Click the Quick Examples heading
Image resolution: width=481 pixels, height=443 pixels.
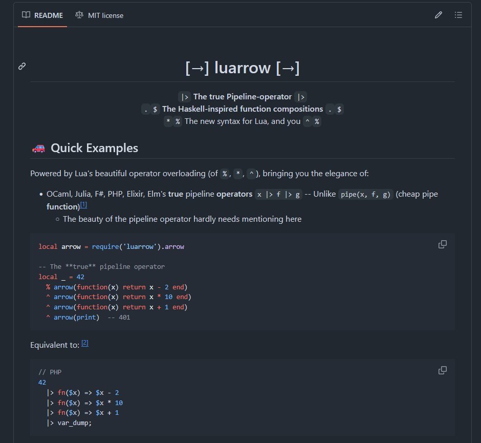click(x=95, y=148)
